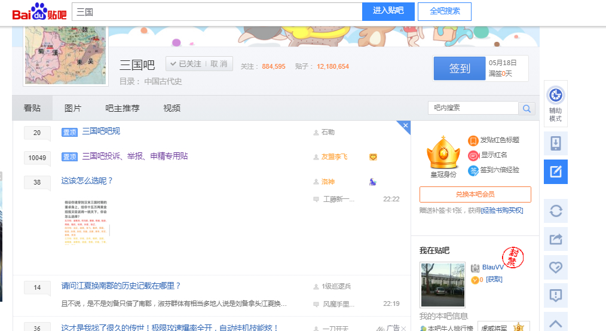
Task: Click the Baidu Tieba logo
Action: pyautogui.click(x=39, y=11)
